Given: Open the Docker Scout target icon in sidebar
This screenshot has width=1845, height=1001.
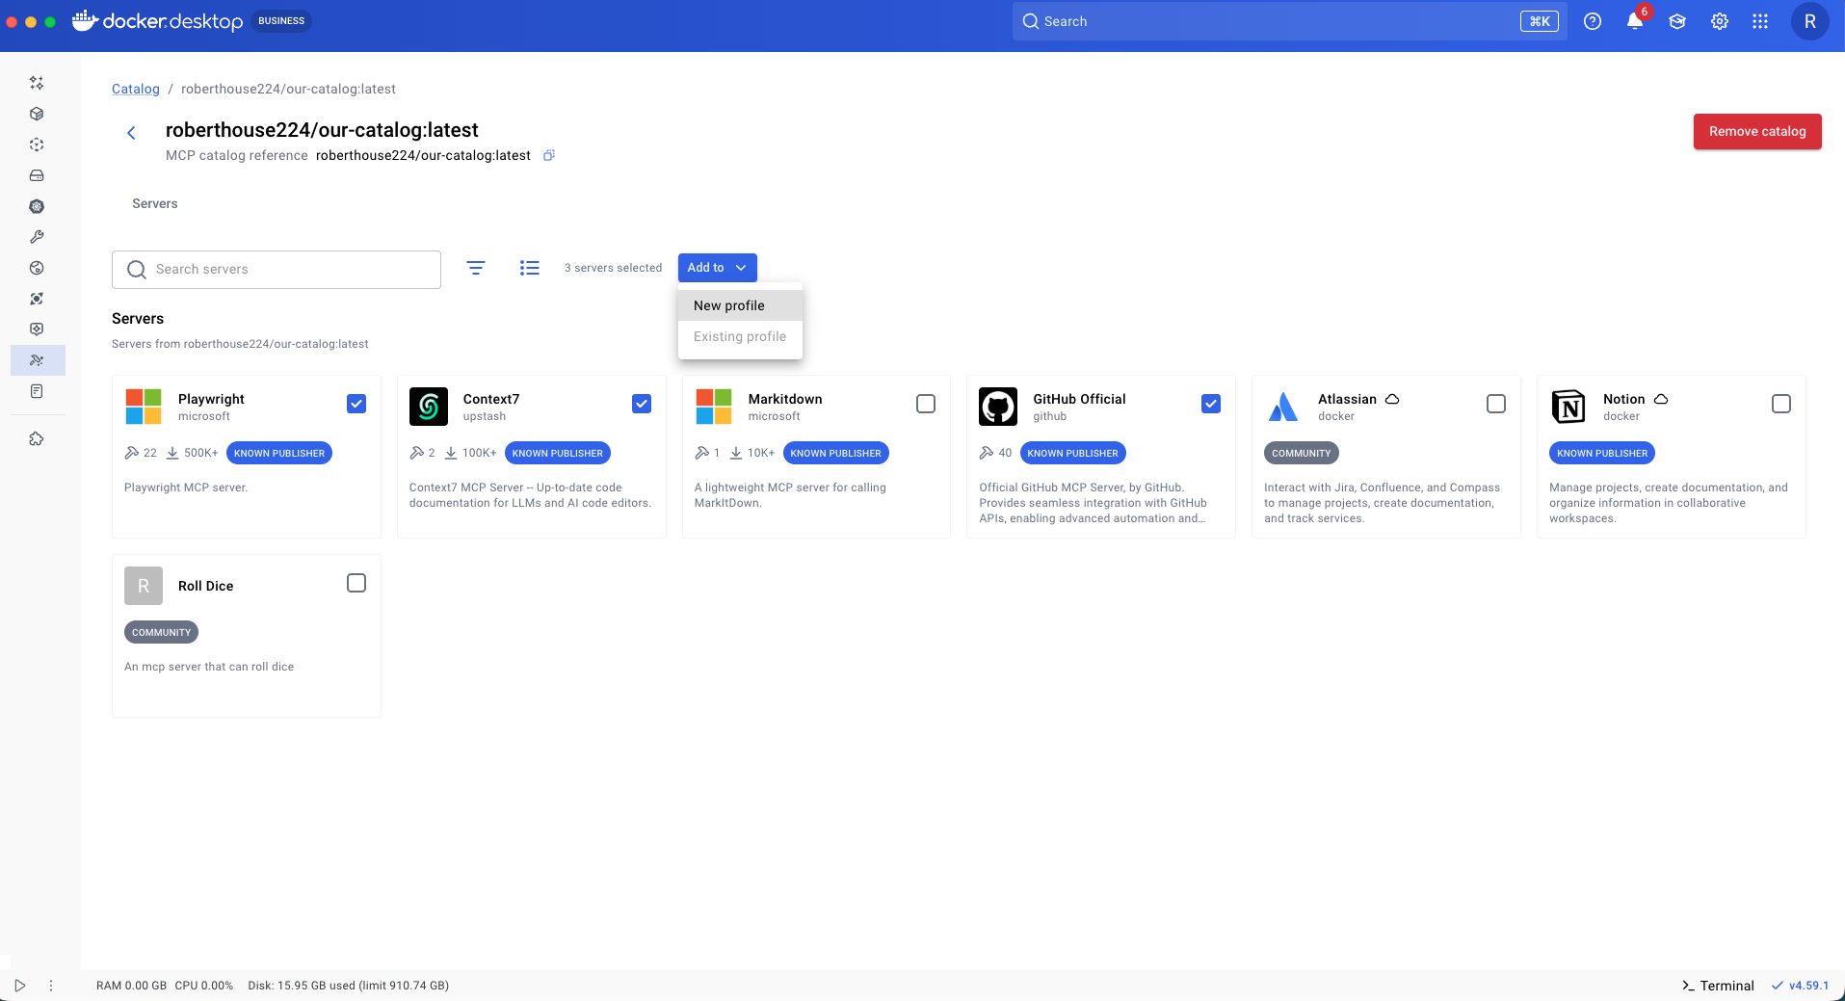Looking at the screenshot, I should pos(37,299).
